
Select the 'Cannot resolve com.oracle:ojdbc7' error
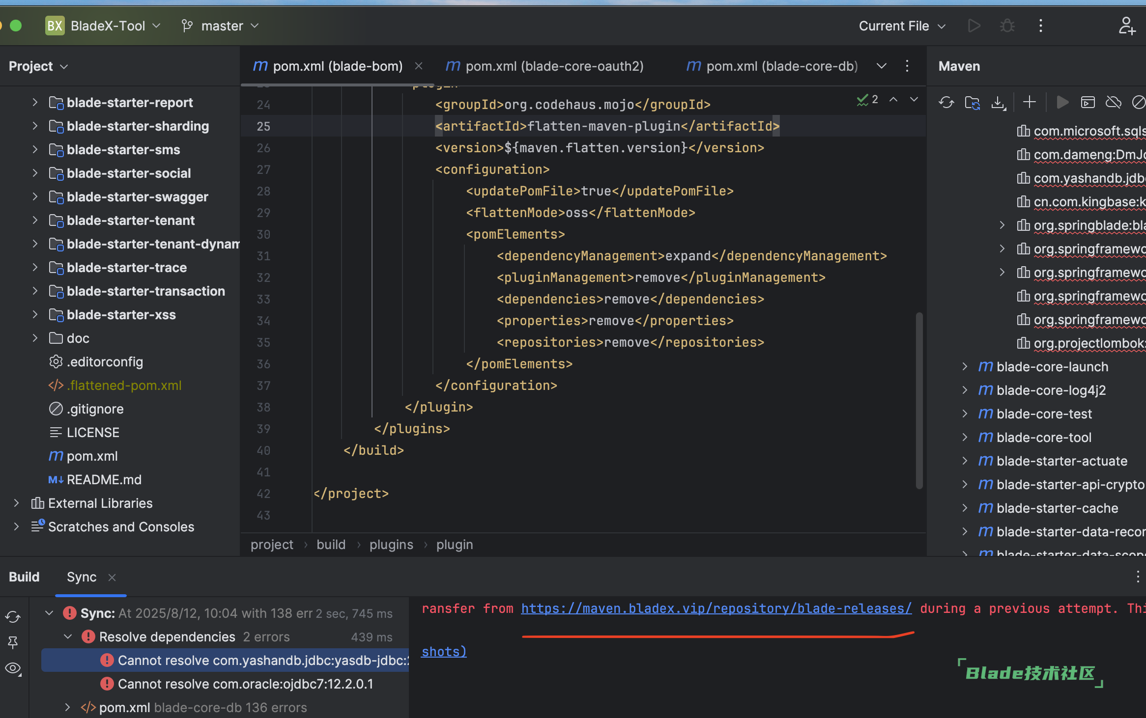click(245, 684)
